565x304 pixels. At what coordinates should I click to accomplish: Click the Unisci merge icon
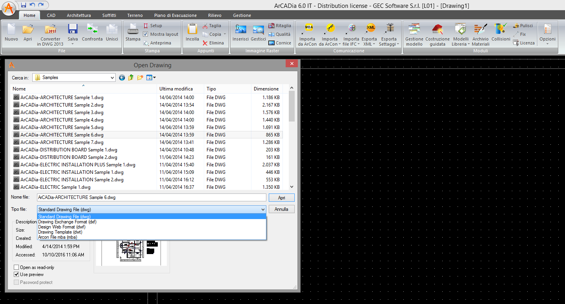tap(112, 29)
